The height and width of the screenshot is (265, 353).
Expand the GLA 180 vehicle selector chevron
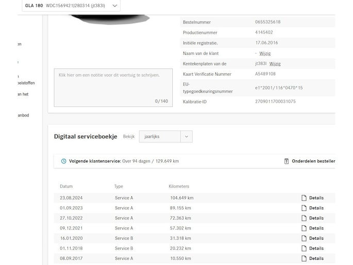115,6
